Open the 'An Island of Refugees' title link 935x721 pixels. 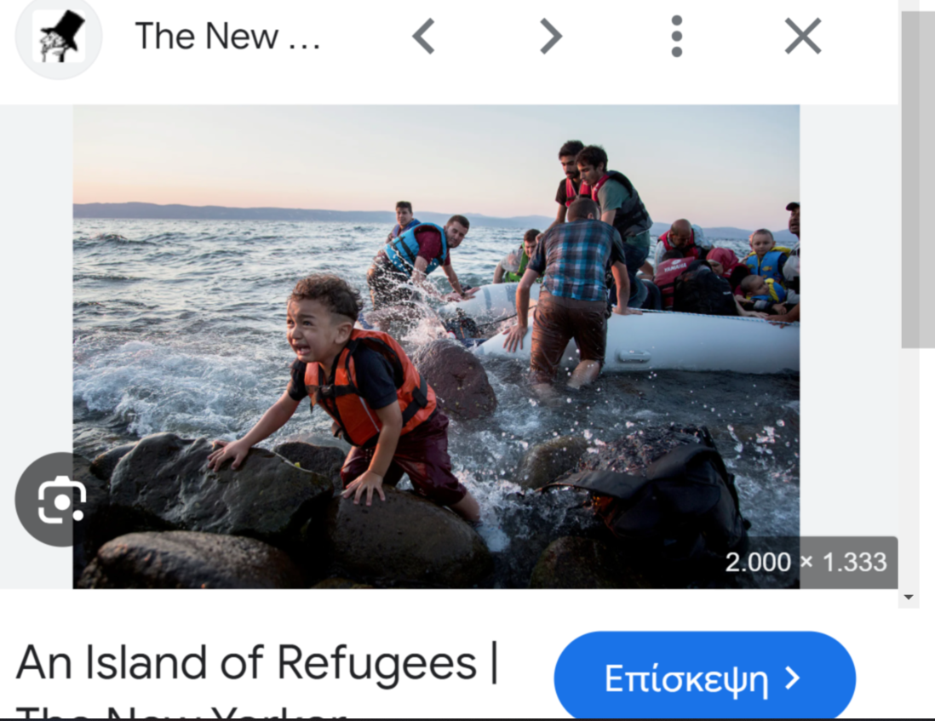coord(257,662)
